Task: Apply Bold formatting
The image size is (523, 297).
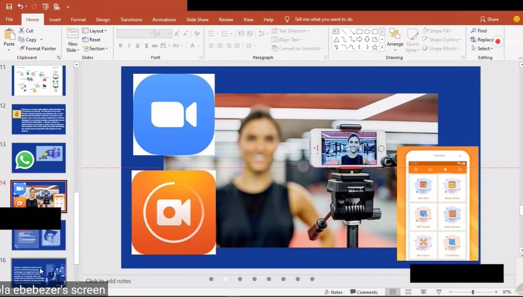Action: 121,45
